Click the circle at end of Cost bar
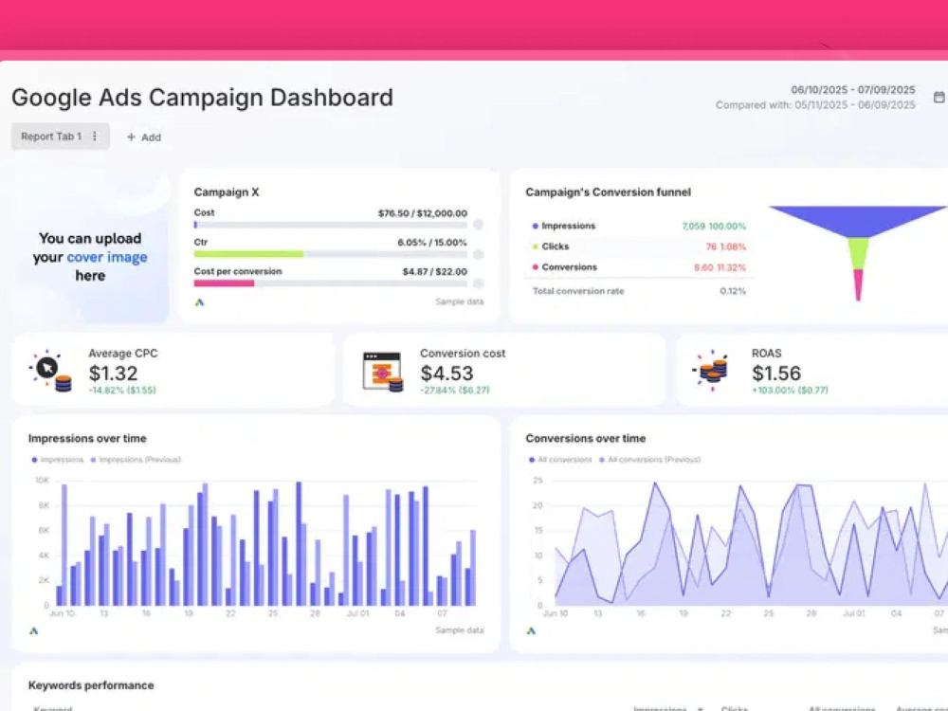Screen dimensions: 948x711 click(x=478, y=225)
